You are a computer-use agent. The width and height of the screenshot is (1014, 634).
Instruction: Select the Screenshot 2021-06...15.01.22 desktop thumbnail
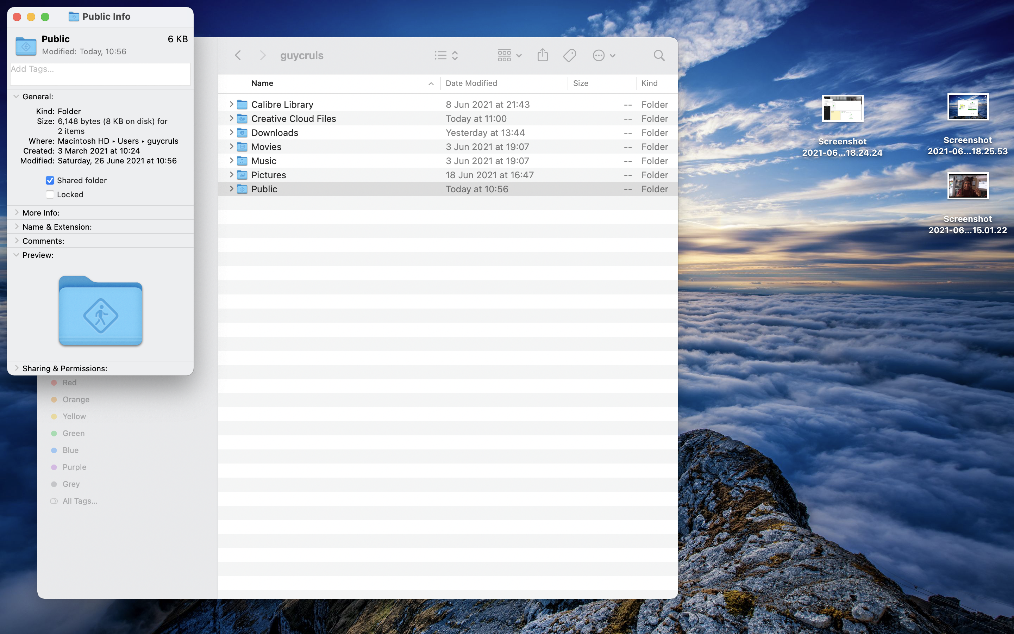tap(968, 186)
